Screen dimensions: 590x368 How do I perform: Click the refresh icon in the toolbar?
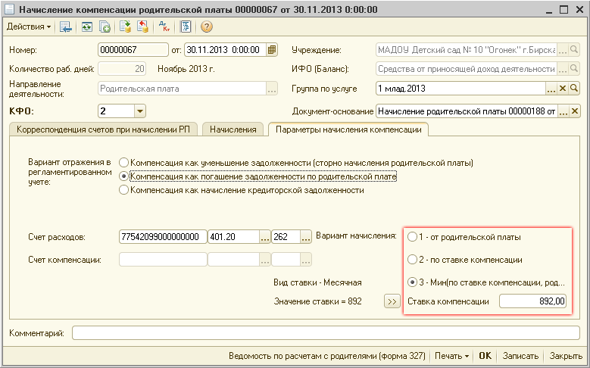pyautogui.click(x=87, y=27)
